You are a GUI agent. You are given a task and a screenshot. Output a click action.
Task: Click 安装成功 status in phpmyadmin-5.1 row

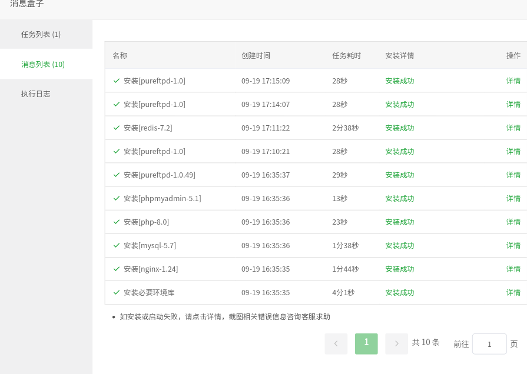(400, 198)
